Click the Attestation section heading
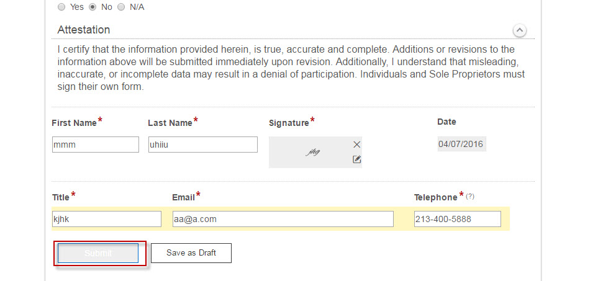Image resolution: width=598 pixels, height=281 pixels. [x=84, y=30]
